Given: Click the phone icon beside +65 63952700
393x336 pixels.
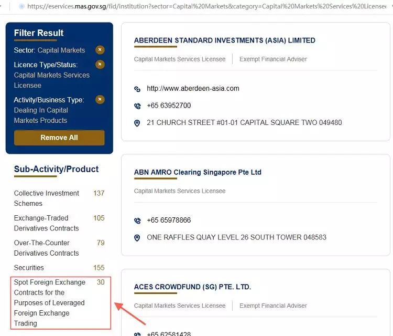Looking at the screenshot, I should 137,106.
